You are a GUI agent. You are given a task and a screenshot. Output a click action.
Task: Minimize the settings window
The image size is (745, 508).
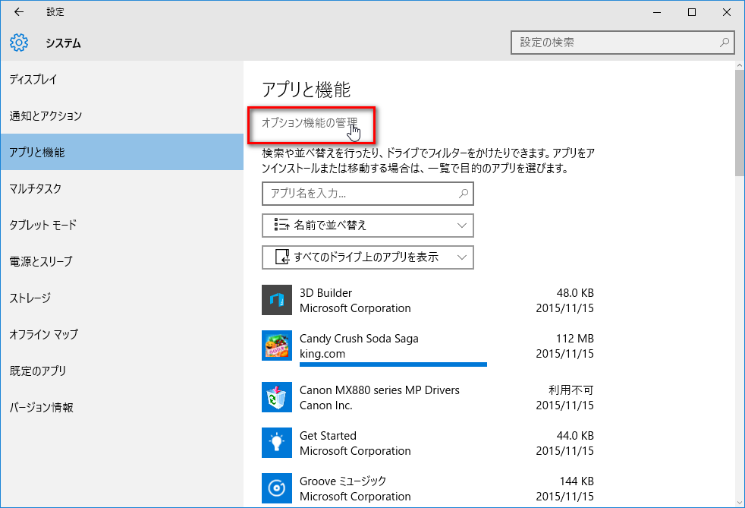click(x=657, y=12)
